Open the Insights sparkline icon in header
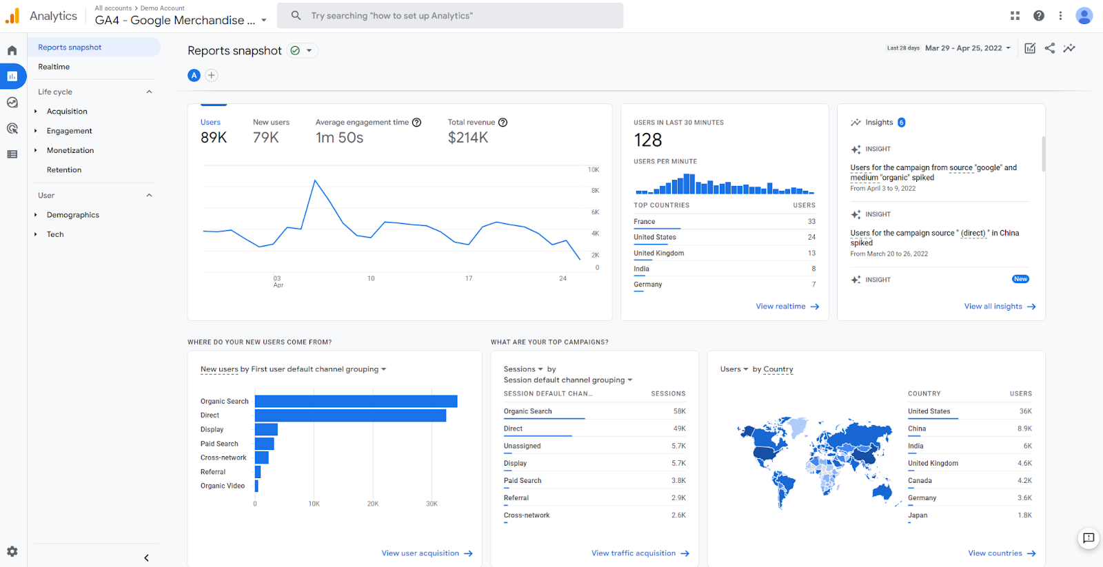The width and height of the screenshot is (1103, 567). point(1069,48)
